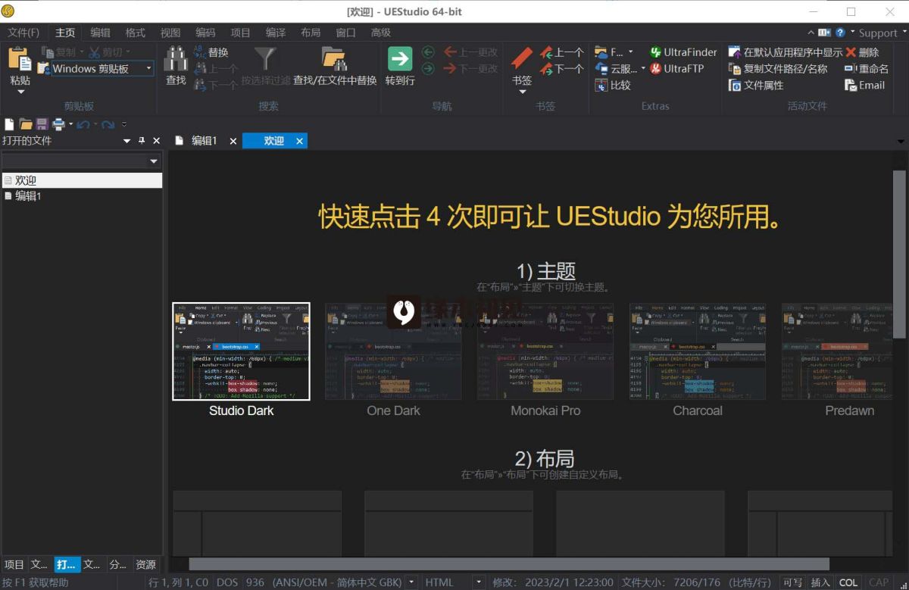Open encoding dropdown next to GBK in status bar
The width and height of the screenshot is (909, 590).
pos(411,582)
